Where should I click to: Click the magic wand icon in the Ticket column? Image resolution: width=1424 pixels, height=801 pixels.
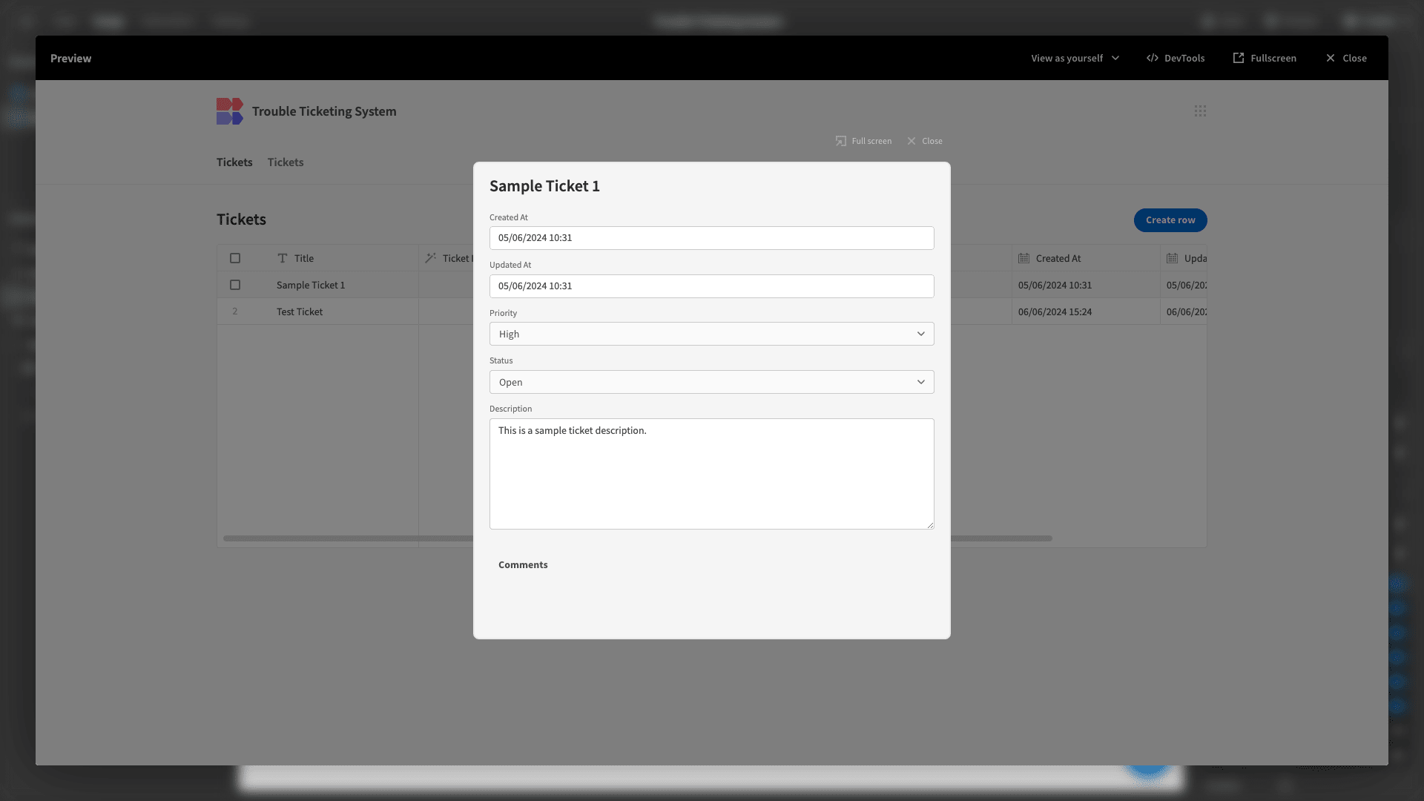(x=431, y=258)
